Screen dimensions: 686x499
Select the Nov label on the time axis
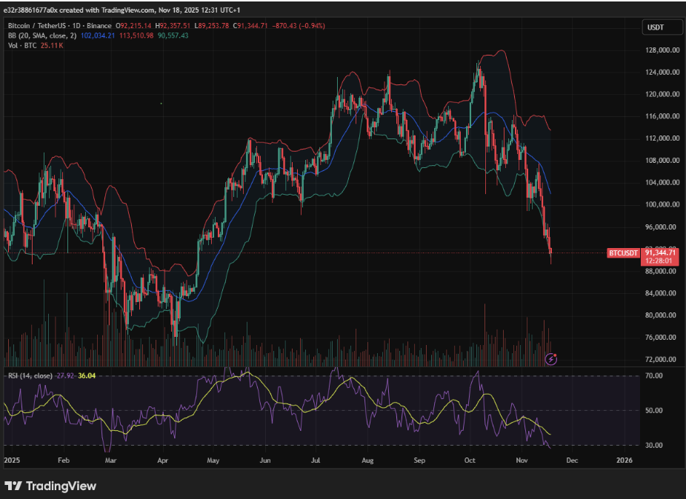[x=522, y=460]
